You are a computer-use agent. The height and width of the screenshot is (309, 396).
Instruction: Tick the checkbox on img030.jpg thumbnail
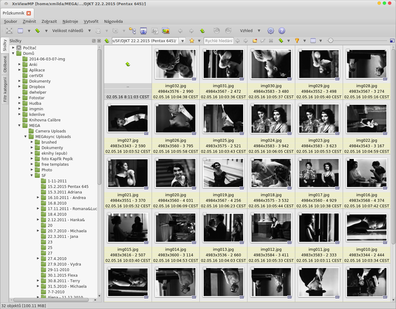[x=252, y=51]
